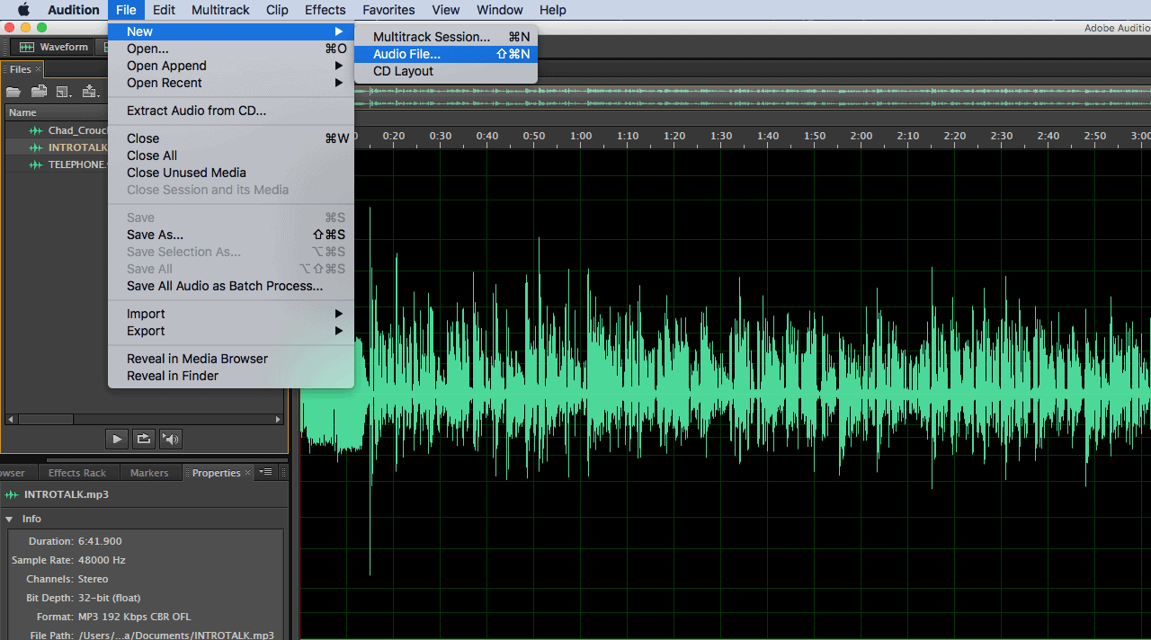Select the Files panel tab
Image resolution: width=1151 pixels, height=640 pixels.
tap(20, 69)
